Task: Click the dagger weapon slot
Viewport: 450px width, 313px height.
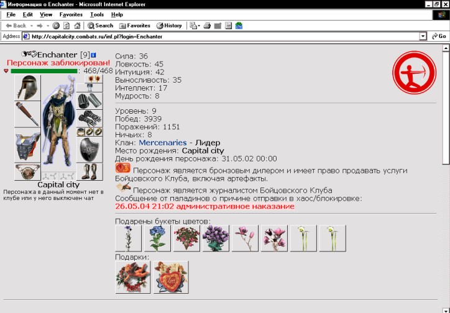Action: [27, 114]
